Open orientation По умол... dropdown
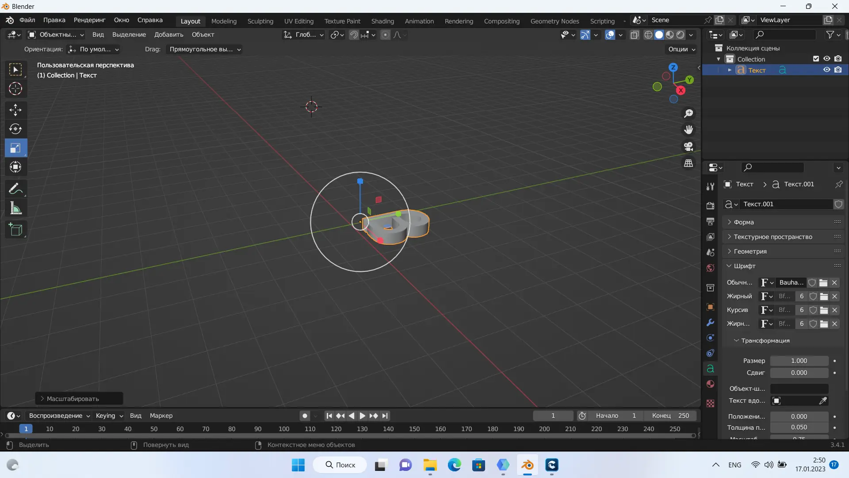The width and height of the screenshot is (849, 478). click(x=94, y=49)
